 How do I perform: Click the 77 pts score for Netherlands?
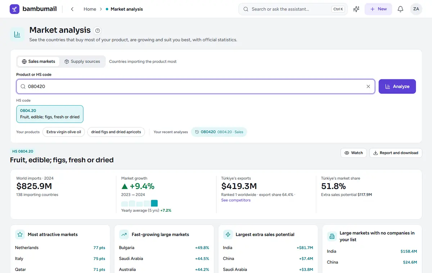(99, 248)
